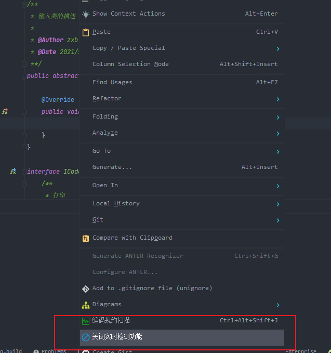Click the .gitignore diamond icon
This screenshot has height=353, width=331.
(86, 289)
